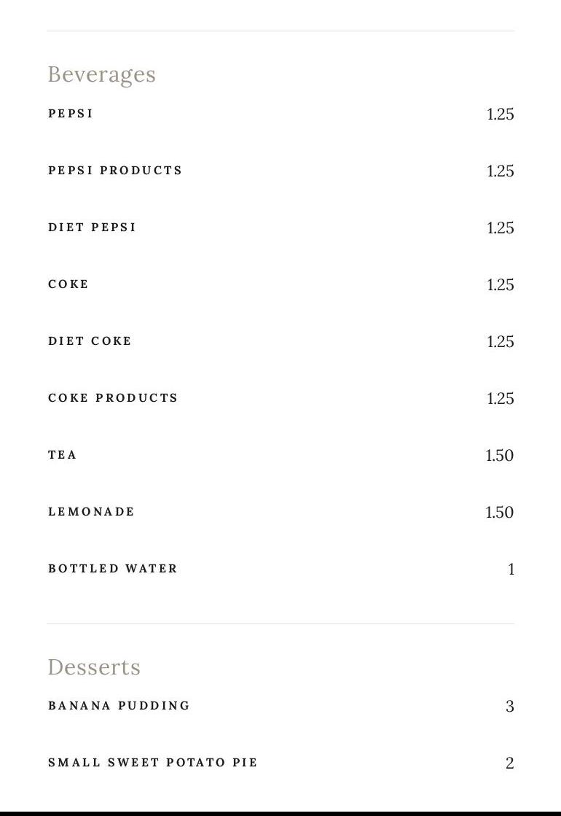
Task: Click the Banana Pudding price of 3
Action: (x=509, y=707)
